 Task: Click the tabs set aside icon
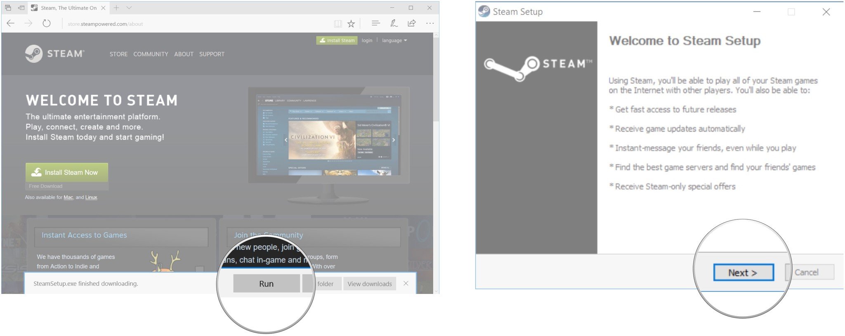(x=8, y=8)
